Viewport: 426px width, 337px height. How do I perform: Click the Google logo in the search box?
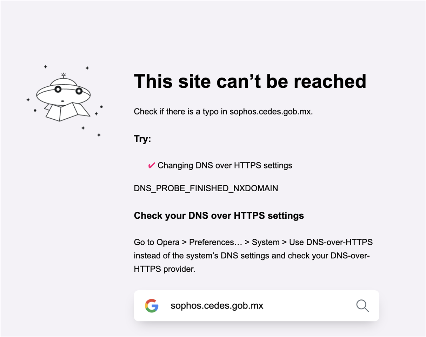tap(152, 306)
